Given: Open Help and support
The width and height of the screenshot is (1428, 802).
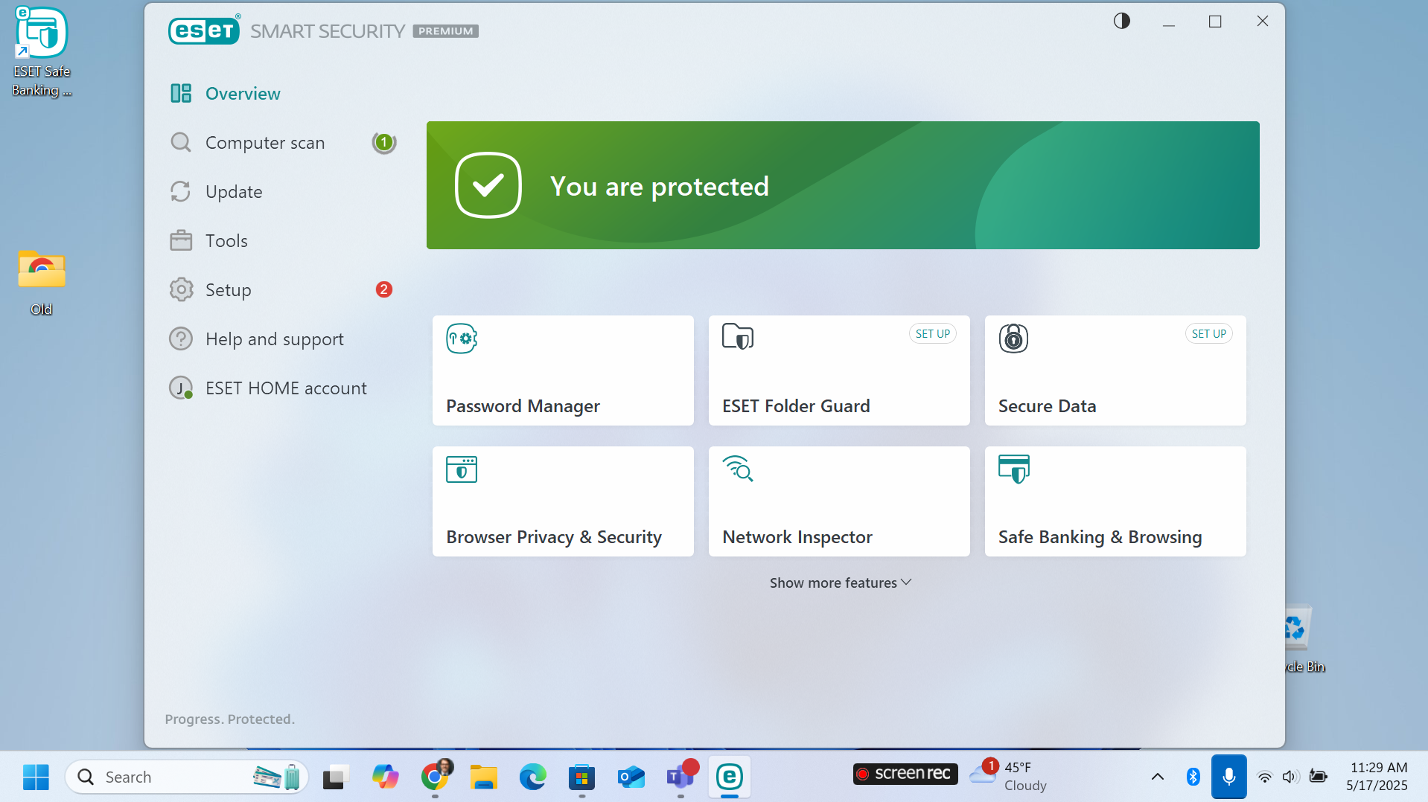Looking at the screenshot, I should pos(274,339).
